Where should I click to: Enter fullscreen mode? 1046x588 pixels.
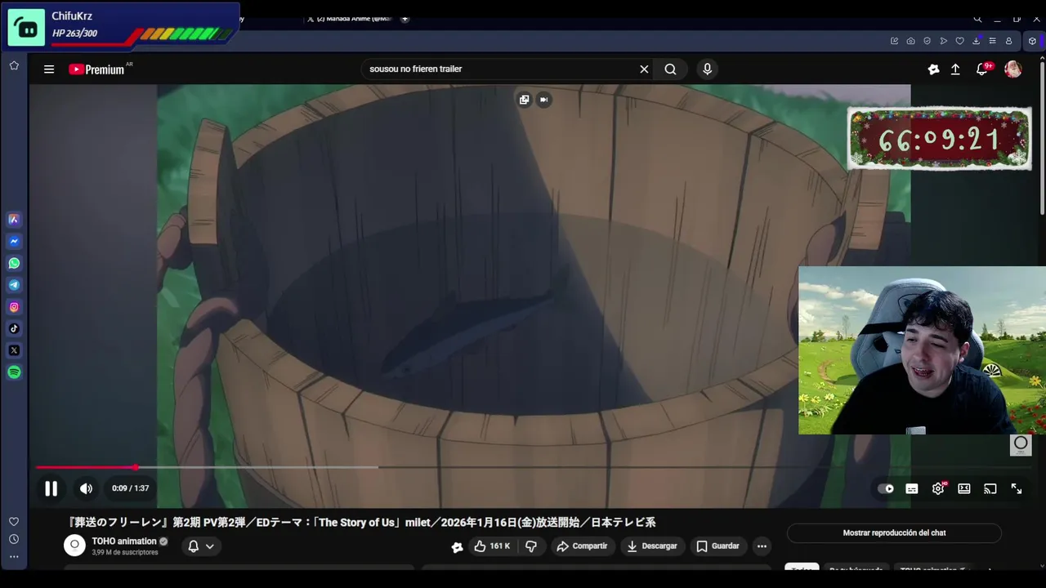point(1017,488)
